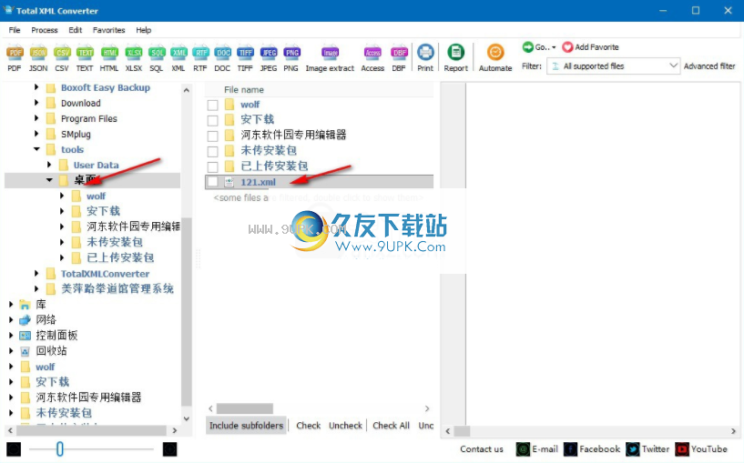Image resolution: width=744 pixels, height=463 pixels.
Task: Tick the 未传安装包 folder checkbox
Action: click(x=212, y=152)
